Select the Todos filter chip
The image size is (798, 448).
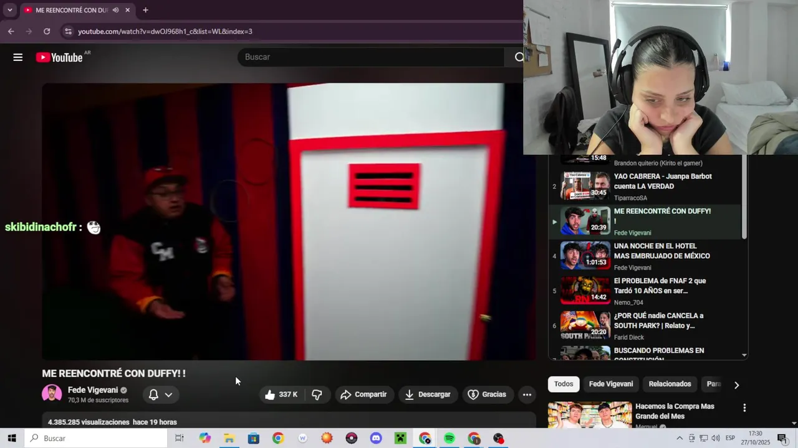[564, 384]
